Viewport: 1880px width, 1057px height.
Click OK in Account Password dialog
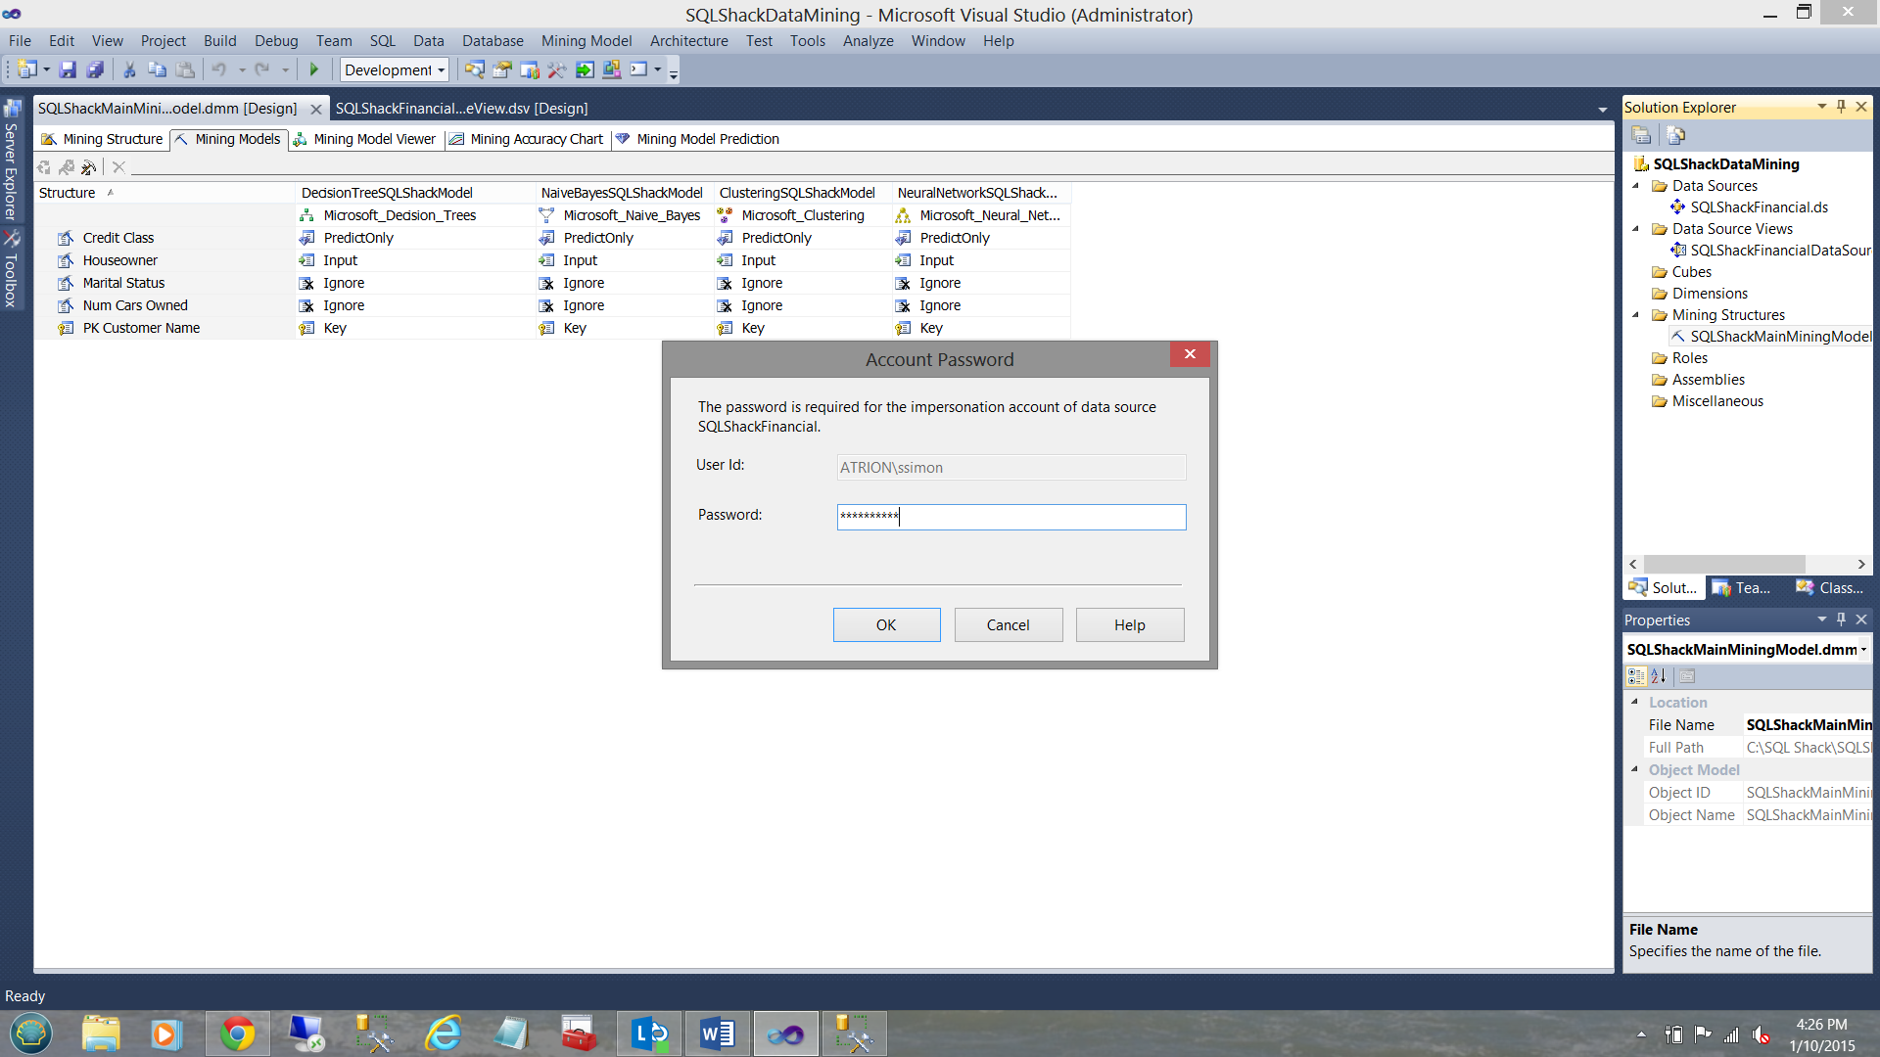[x=886, y=625]
